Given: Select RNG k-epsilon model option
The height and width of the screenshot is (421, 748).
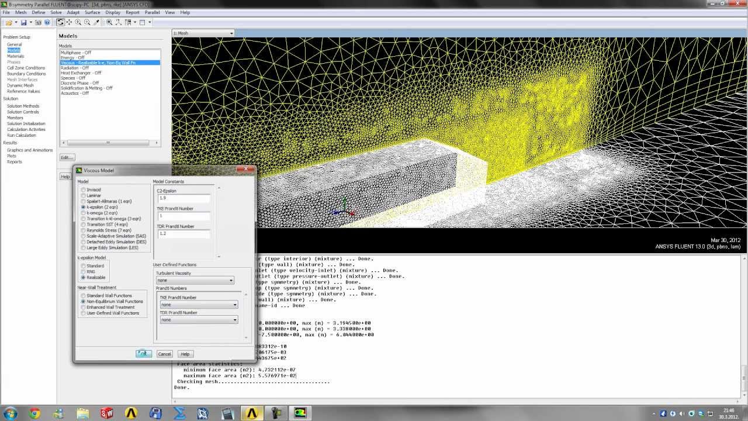Looking at the screenshot, I should point(84,272).
